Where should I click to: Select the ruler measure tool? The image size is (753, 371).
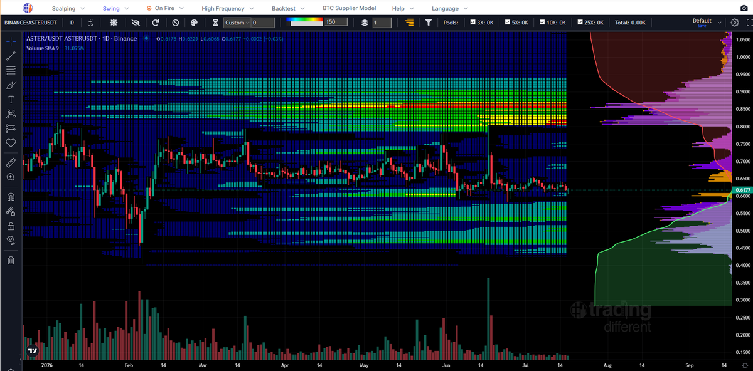pos(11,162)
